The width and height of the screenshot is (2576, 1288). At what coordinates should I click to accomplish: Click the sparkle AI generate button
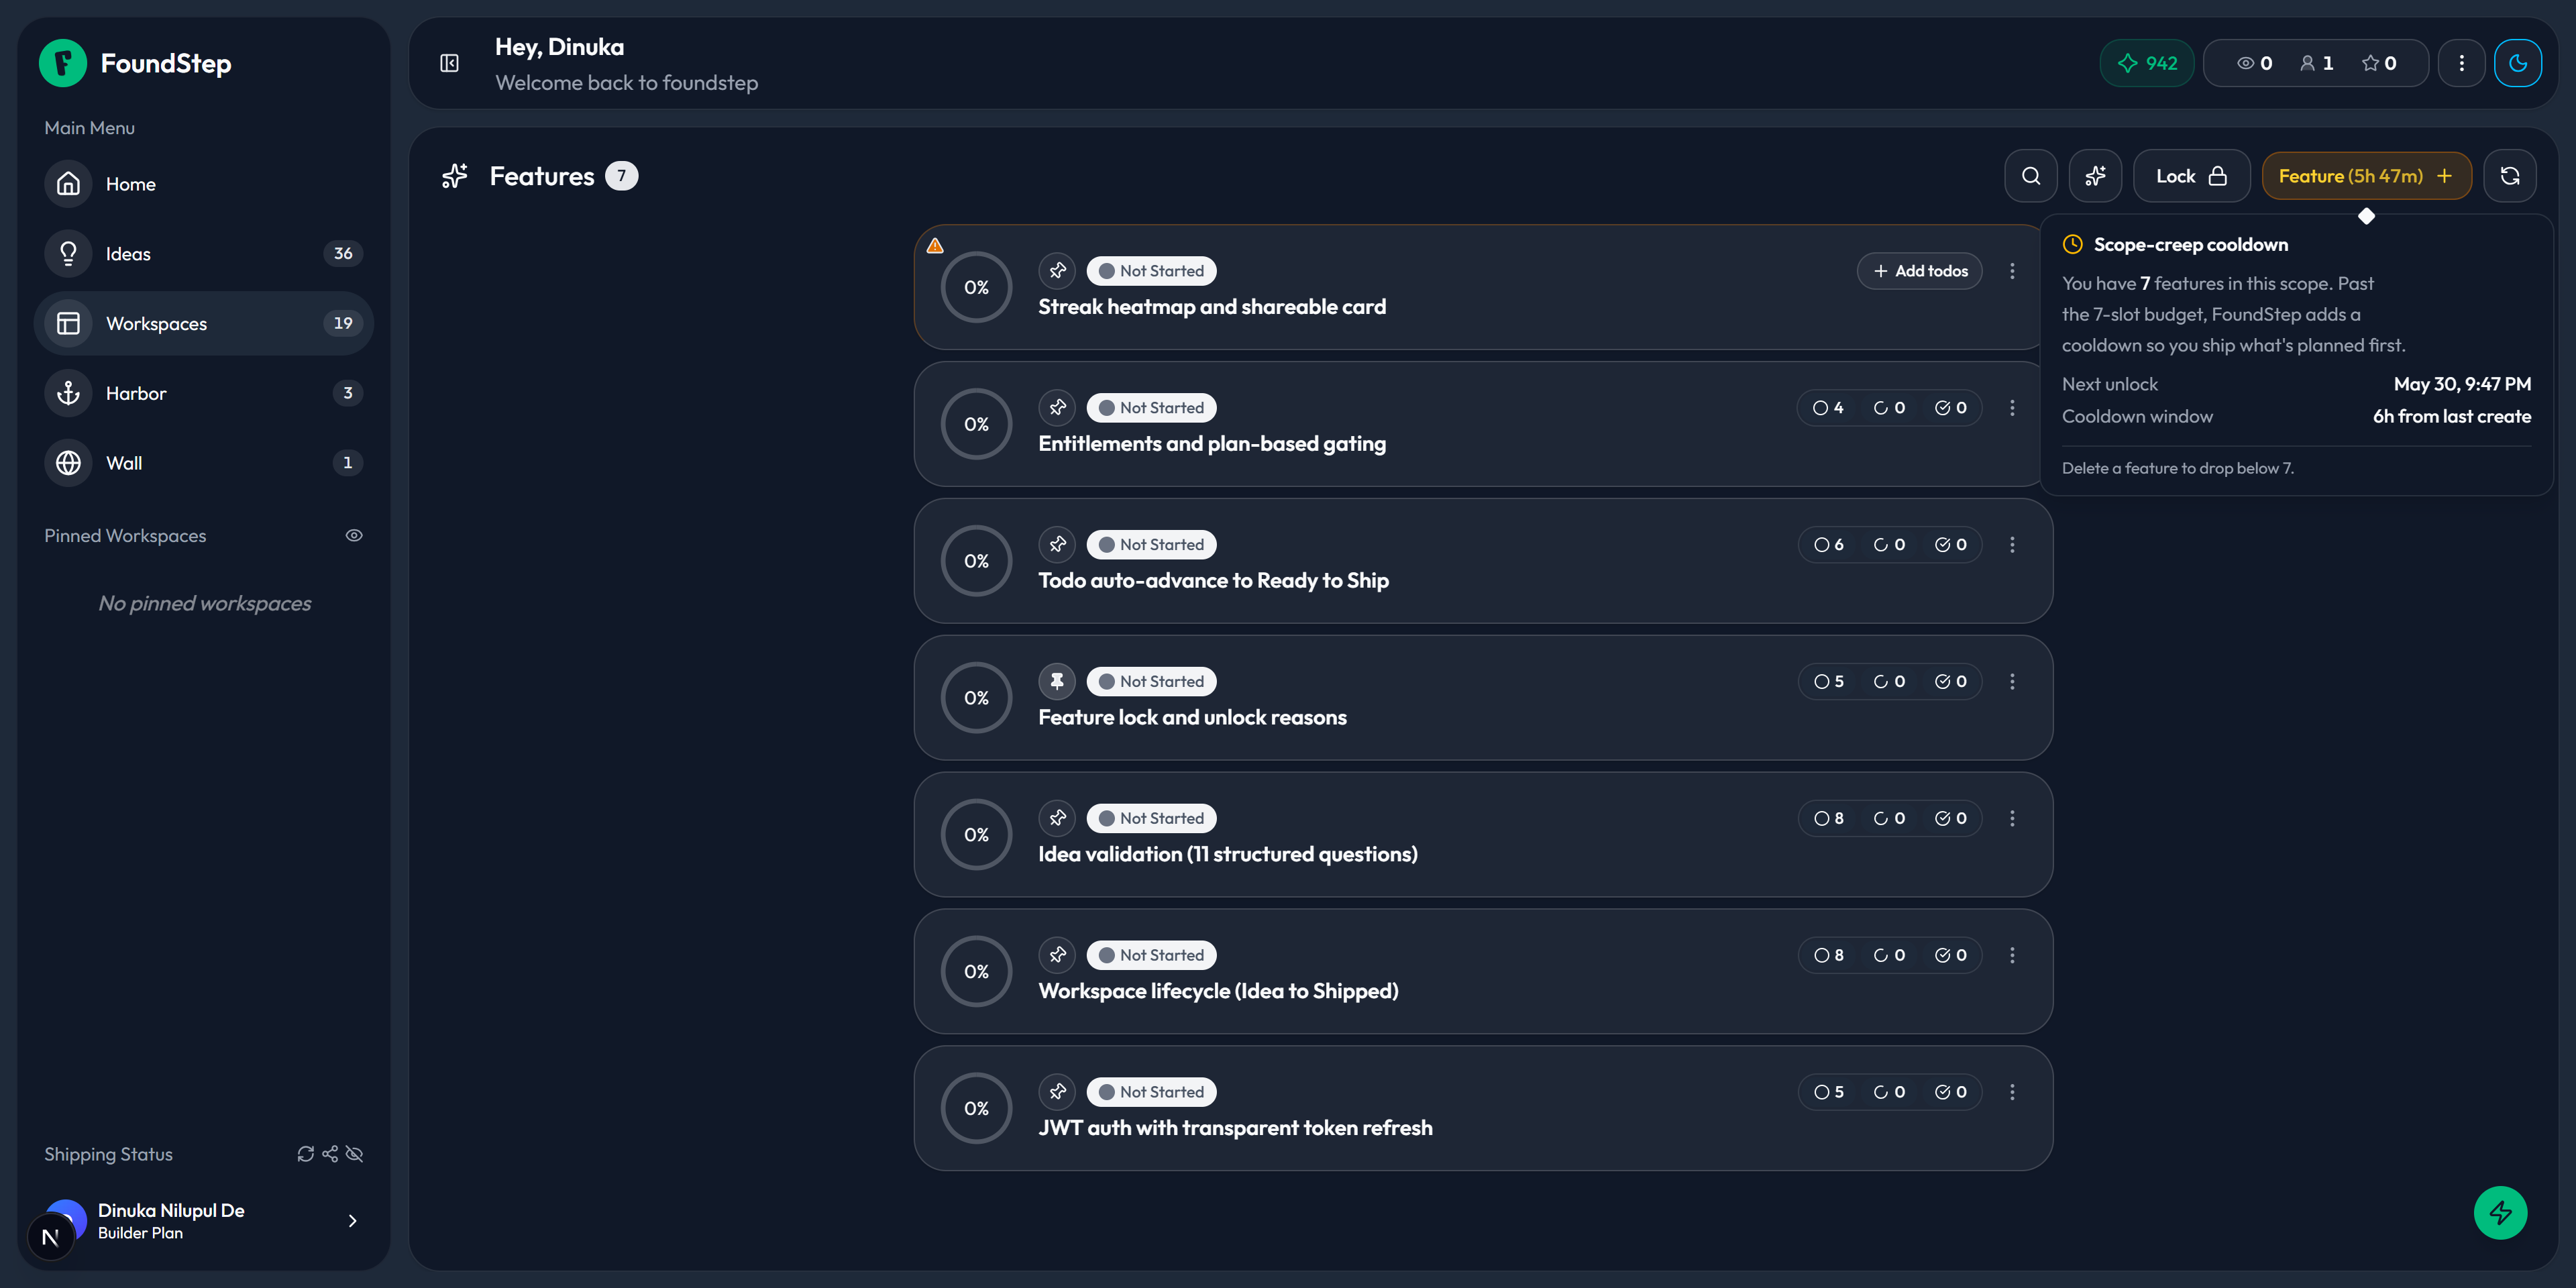2095,176
